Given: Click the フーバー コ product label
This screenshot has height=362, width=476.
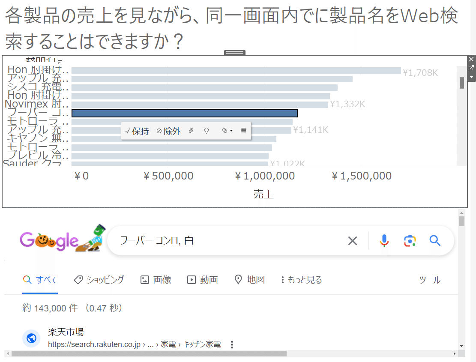Looking at the screenshot, I should tap(38, 112).
